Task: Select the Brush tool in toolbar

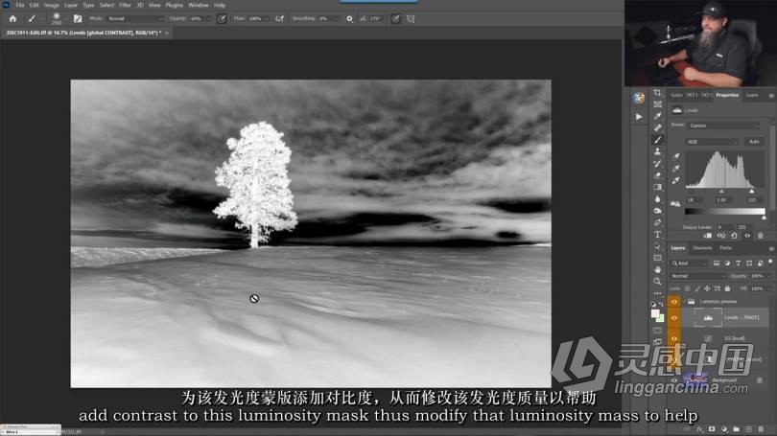Action: tap(657, 140)
